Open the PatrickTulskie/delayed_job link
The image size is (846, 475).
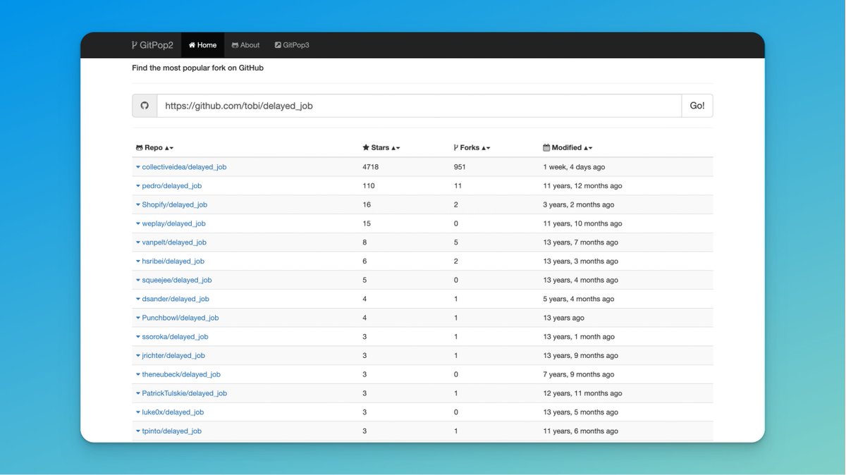184,393
